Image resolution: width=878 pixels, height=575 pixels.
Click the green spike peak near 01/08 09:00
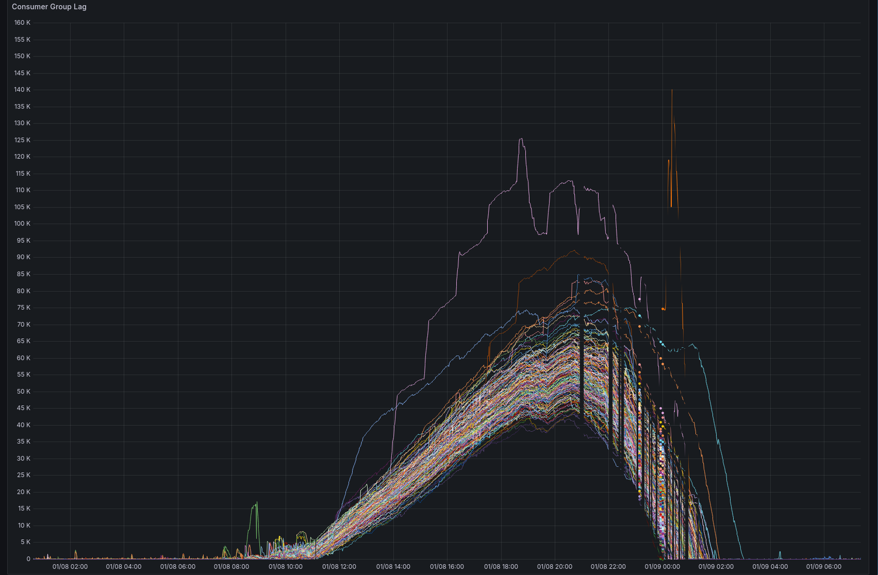click(x=257, y=502)
